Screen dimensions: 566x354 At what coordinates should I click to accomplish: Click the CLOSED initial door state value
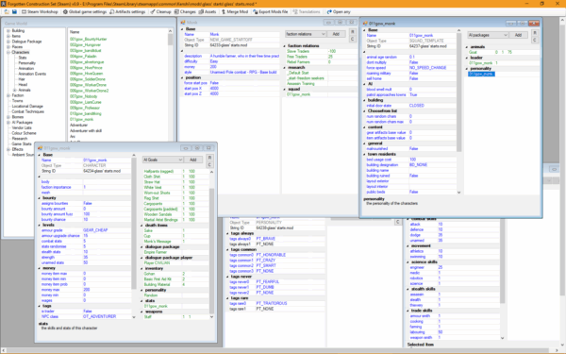[417, 106]
